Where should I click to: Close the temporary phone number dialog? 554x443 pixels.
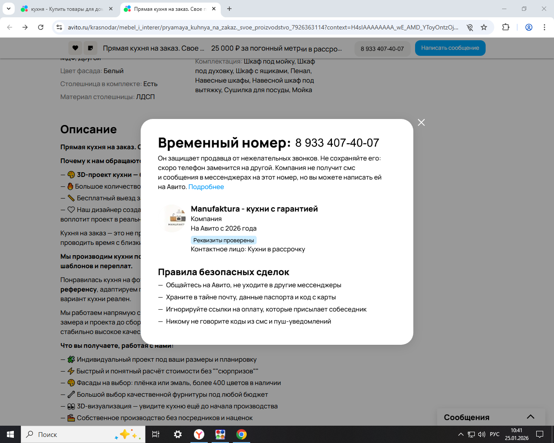tap(421, 122)
